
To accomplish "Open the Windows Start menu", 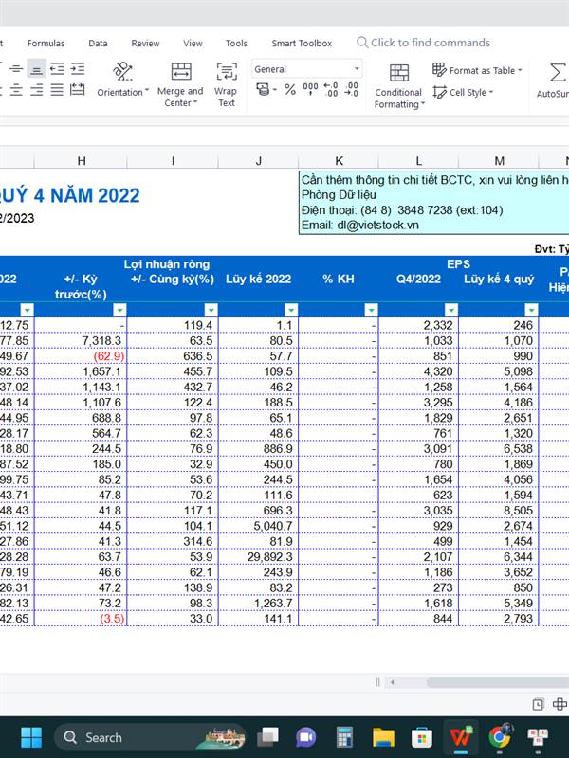I will [x=31, y=737].
